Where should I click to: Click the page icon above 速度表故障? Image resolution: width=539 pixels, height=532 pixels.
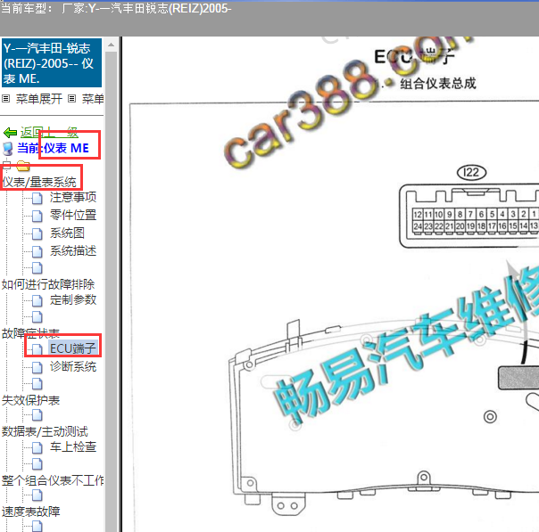37,495
